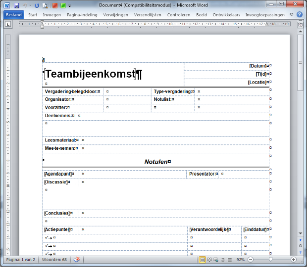The height and width of the screenshot is (267, 307).
Task: Select the [Agendapunt] placeholder
Action: (58, 174)
